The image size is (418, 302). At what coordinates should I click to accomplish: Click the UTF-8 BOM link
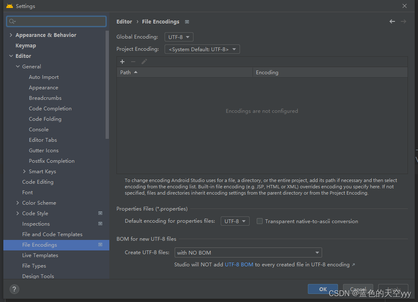[x=239, y=264]
